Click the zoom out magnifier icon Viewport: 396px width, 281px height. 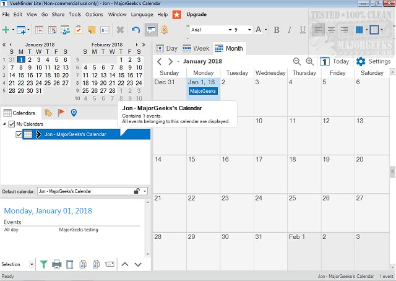click(297, 61)
